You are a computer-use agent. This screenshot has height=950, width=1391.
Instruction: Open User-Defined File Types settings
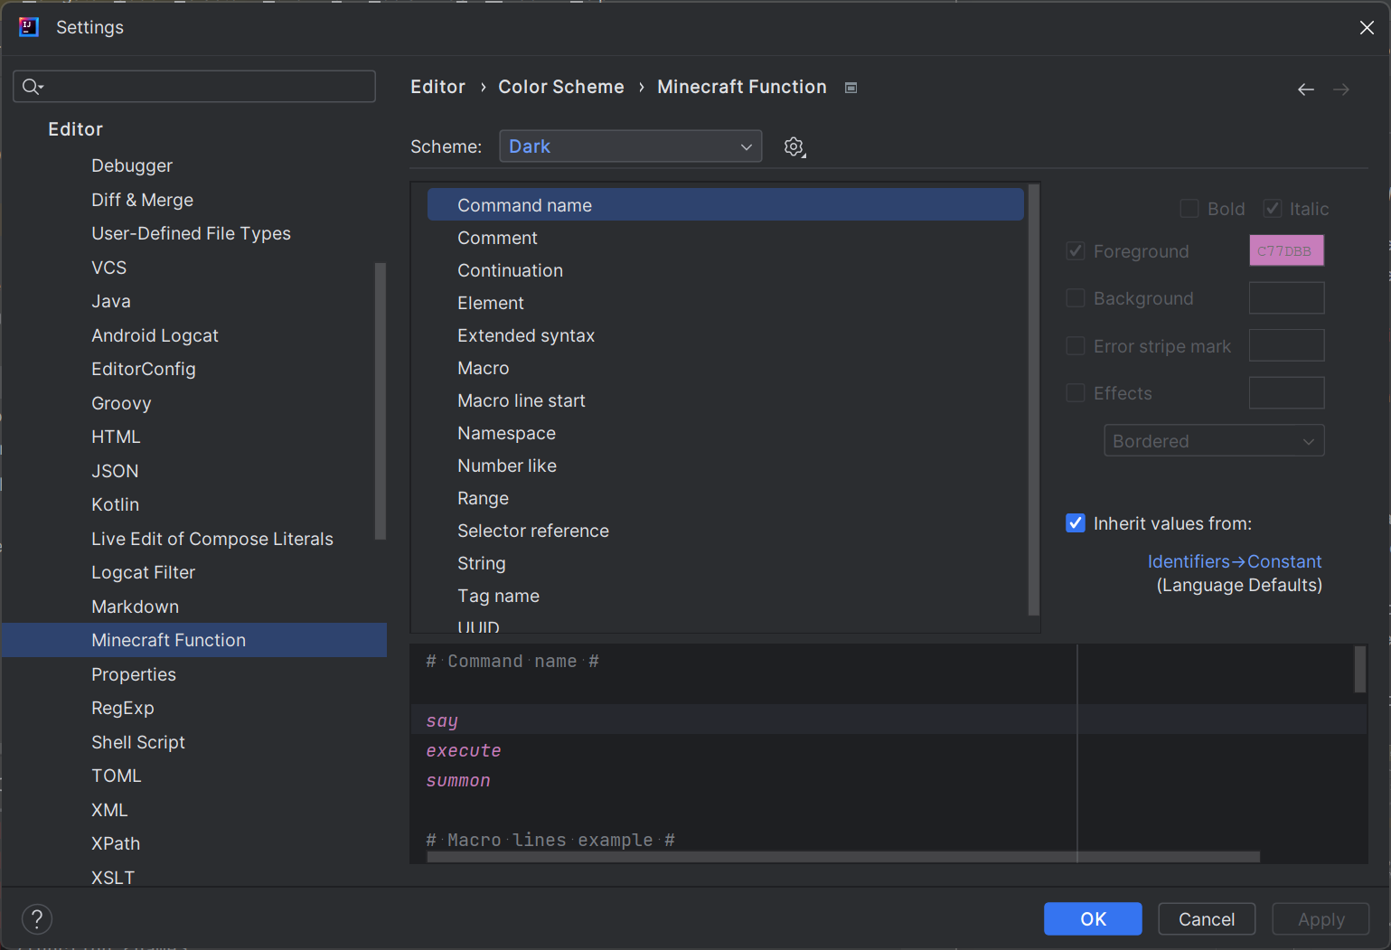click(x=191, y=233)
